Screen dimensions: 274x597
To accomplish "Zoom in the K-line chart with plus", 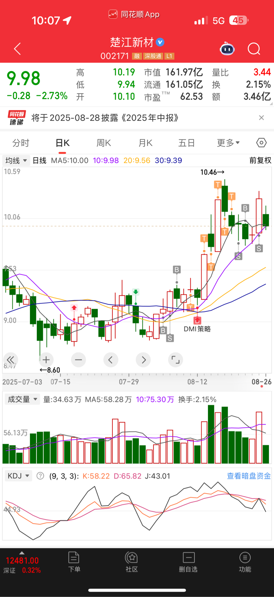I will coord(46,359).
